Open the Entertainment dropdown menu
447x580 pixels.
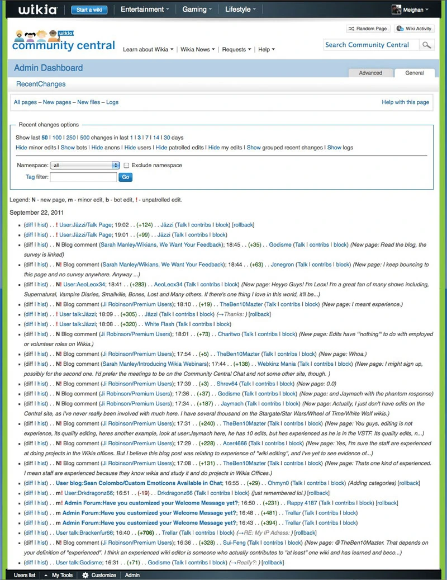[x=145, y=10]
